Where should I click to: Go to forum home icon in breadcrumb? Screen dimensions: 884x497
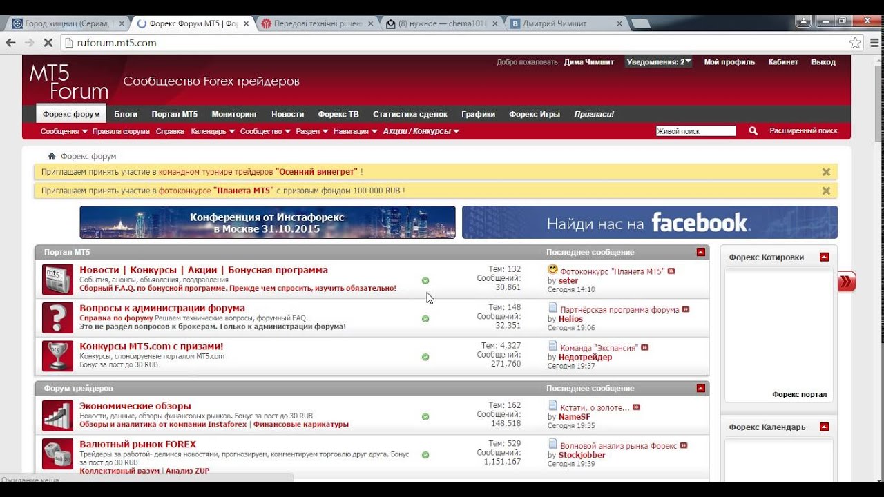[52, 156]
